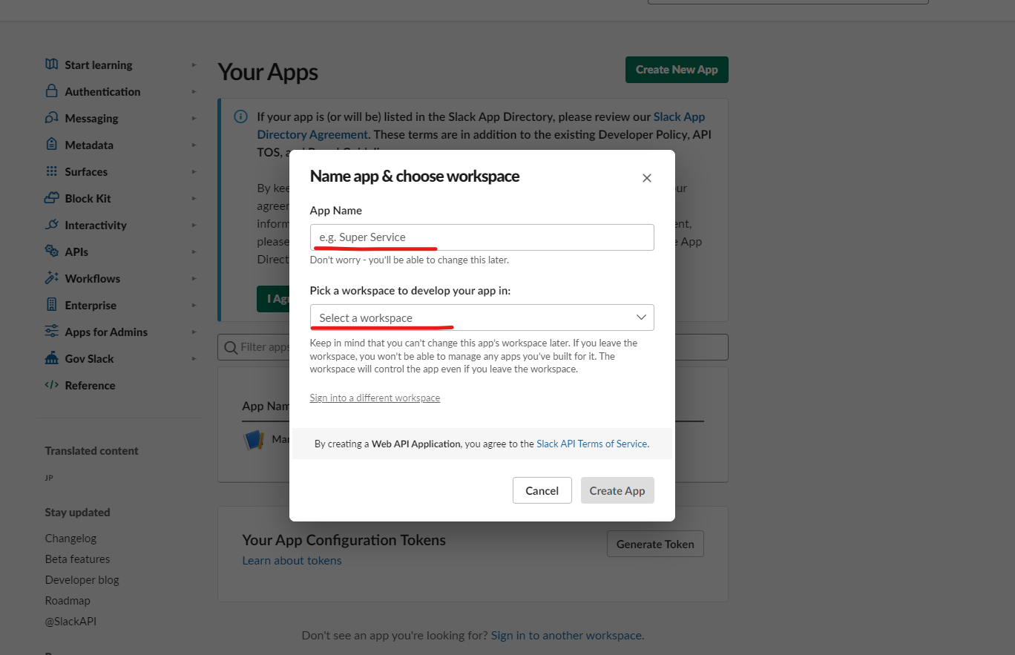Click the Generate Token button
The height and width of the screenshot is (655, 1015).
coord(655,544)
